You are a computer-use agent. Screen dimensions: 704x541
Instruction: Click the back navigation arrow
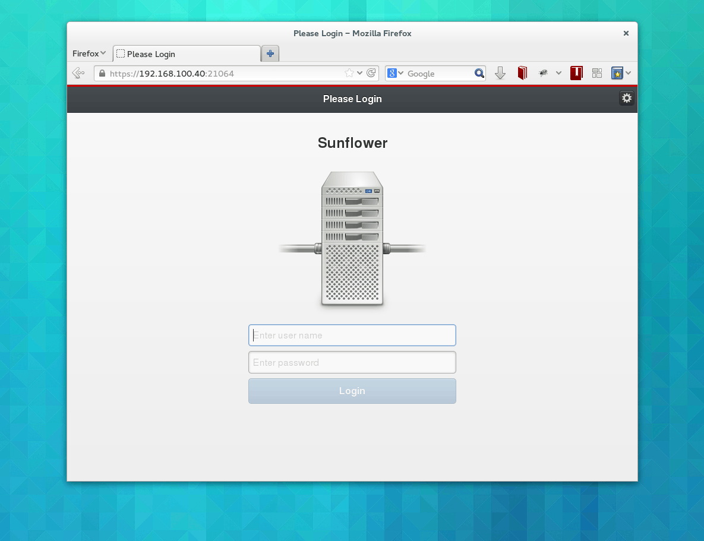(78, 72)
